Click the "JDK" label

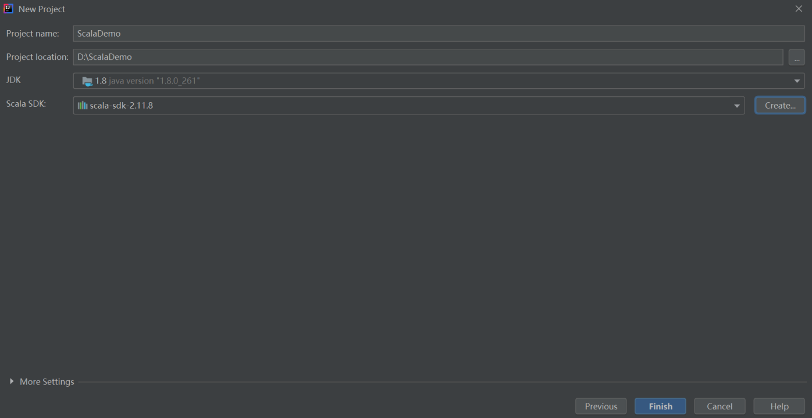click(x=13, y=80)
